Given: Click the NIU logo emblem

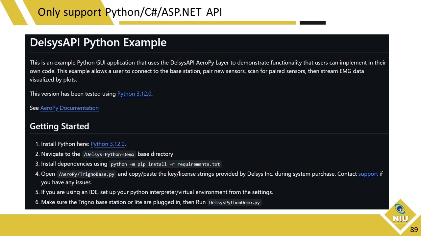Looking at the screenshot, I should point(400,215).
